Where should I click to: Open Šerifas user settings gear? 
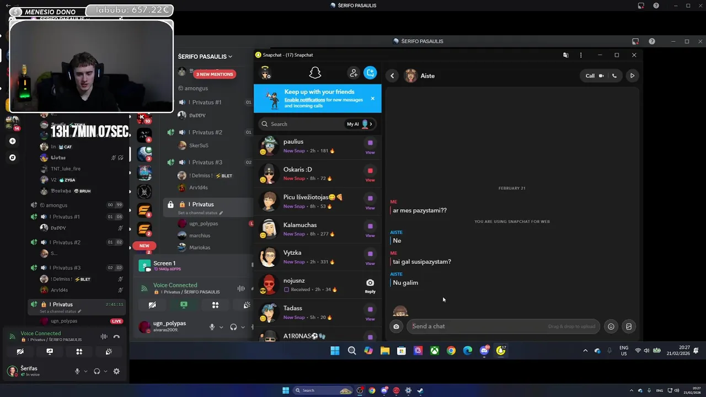[x=116, y=372]
